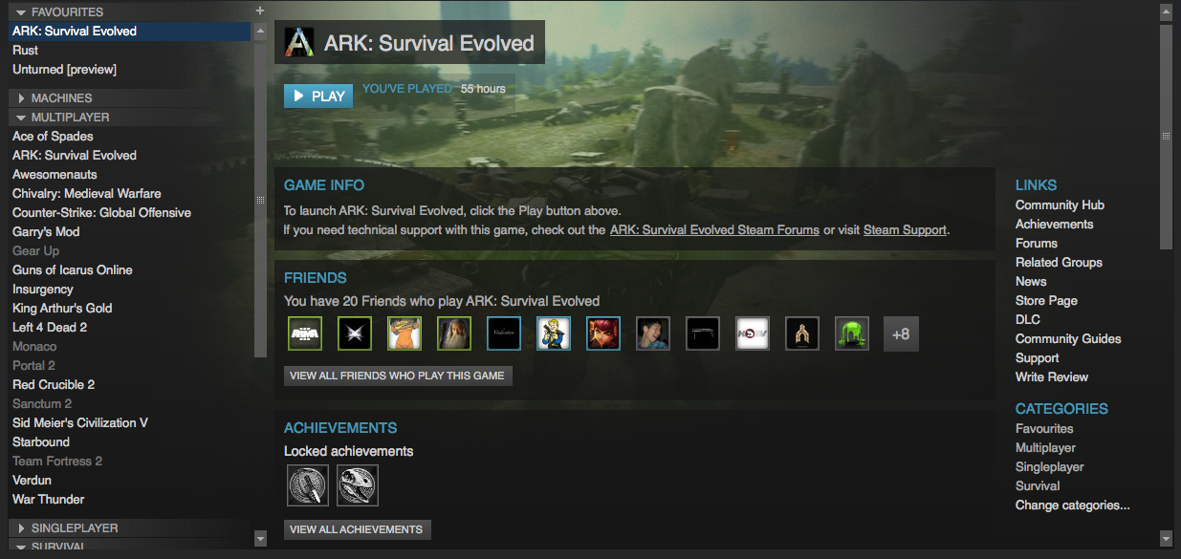
Task: Open the white star friend avatar
Action: [x=355, y=333]
